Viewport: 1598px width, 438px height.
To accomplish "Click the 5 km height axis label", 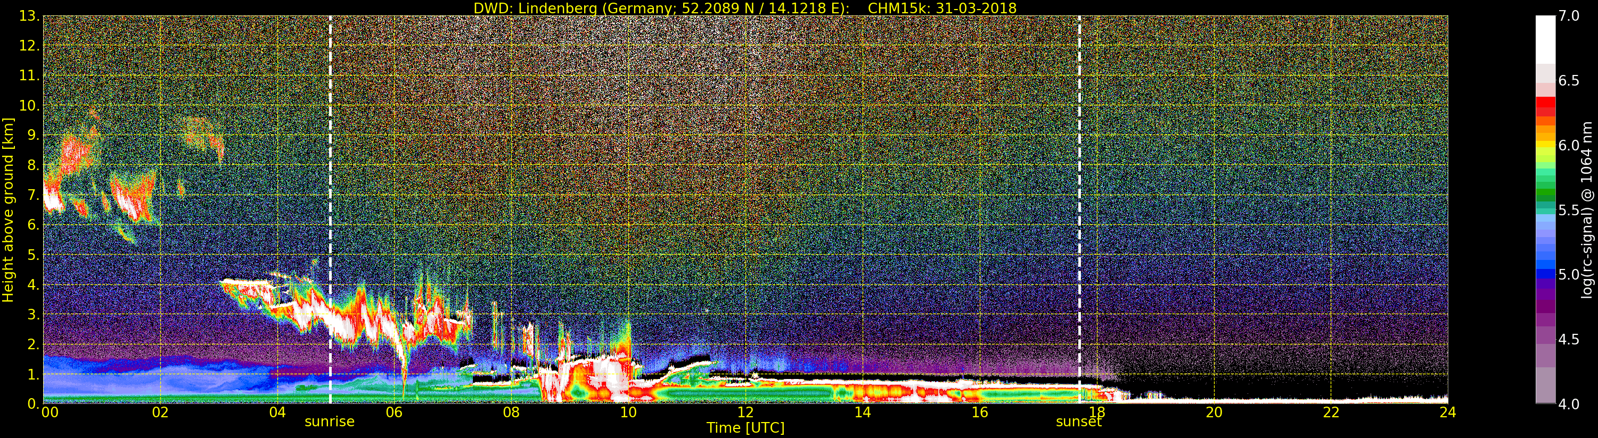I will tap(33, 255).
